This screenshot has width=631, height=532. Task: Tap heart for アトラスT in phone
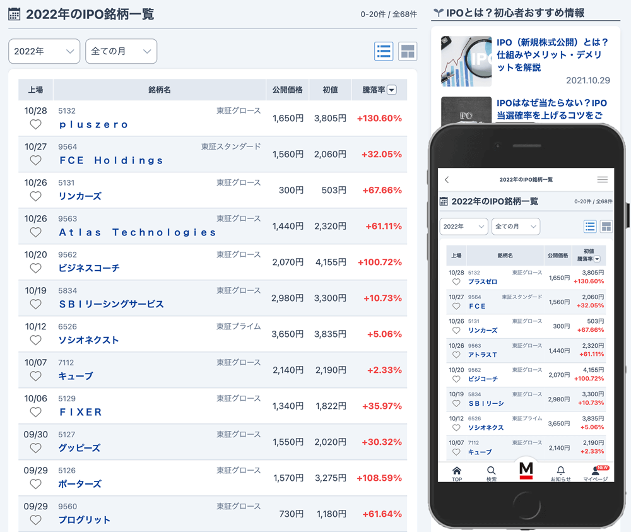456,355
